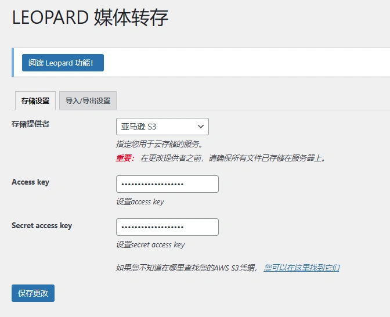Click the red 重要 warning text
The width and height of the screenshot is (390, 317).
pyautogui.click(x=125, y=158)
